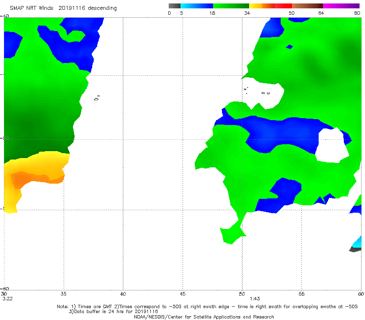This screenshot has height=320, width=365.
Task: Click the longitude label "55" on the bottom axis
Action: point(301,294)
